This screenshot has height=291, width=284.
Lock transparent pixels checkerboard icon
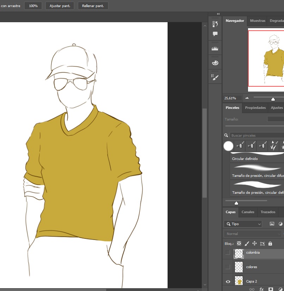[x=239, y=243]
